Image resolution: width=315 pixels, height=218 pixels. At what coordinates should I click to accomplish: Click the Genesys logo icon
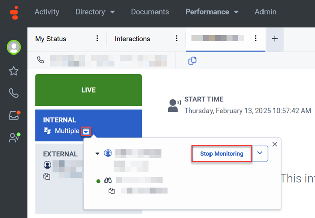(13, 11)
